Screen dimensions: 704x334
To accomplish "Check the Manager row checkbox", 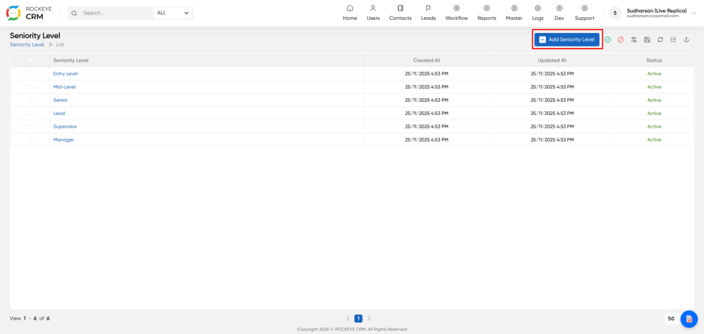I will tap(30, 140).
